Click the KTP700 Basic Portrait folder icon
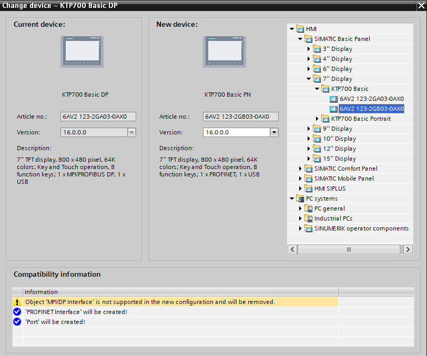The width and height of the screenshot is (427, 356). click(x=325, y=119)
